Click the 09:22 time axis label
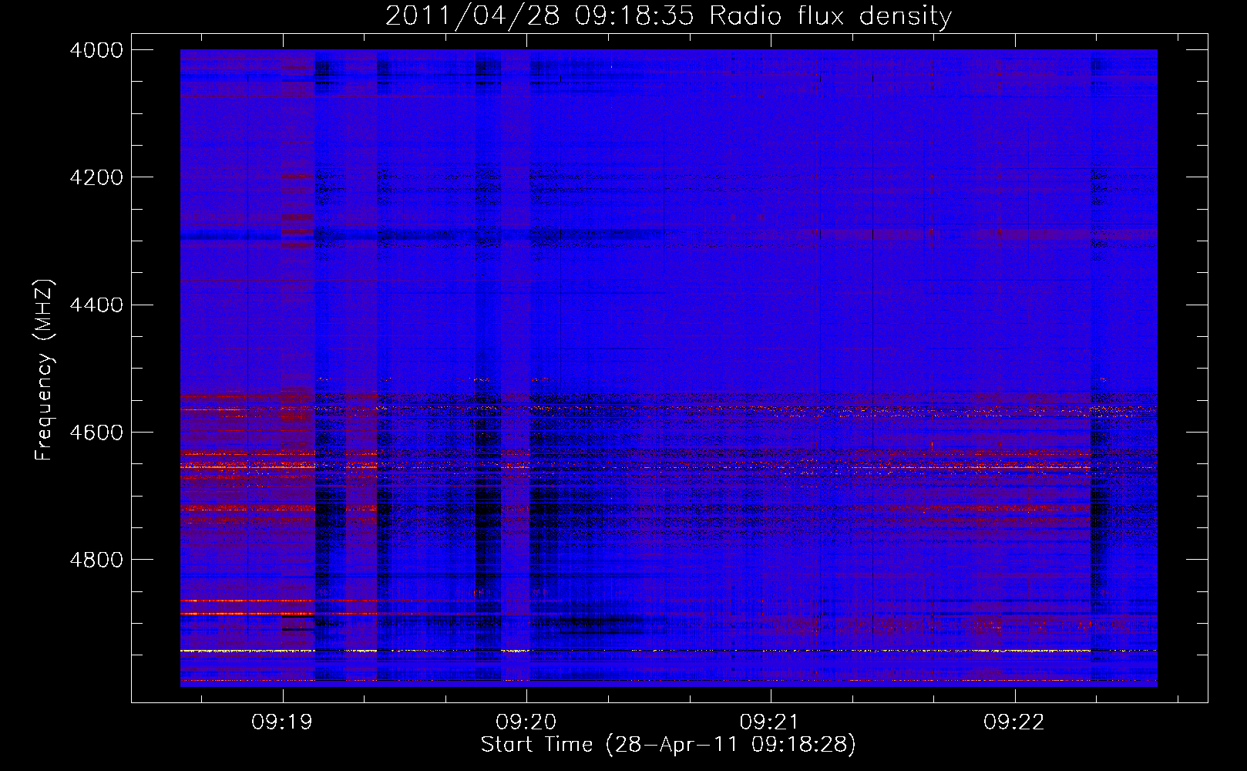This screenshot has height=771, width=1247. tap(1014, 722)
